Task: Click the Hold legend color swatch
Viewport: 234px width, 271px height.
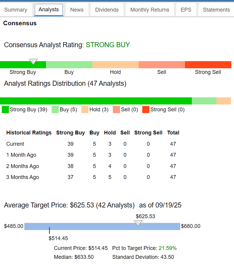Action: coord(85,110)
